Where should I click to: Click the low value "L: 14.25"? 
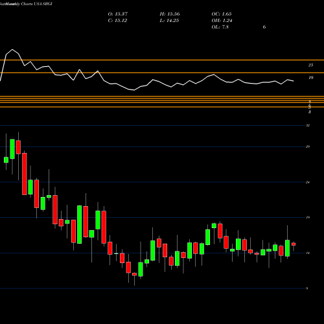169,21
